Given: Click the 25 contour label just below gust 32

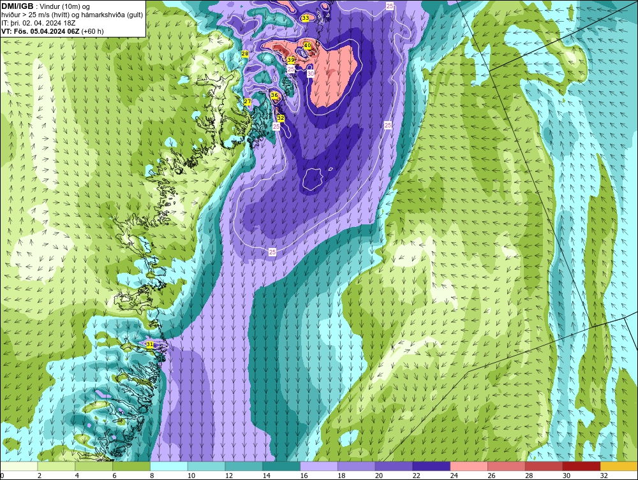Looking at the screenshot, I should pos(276,127).
